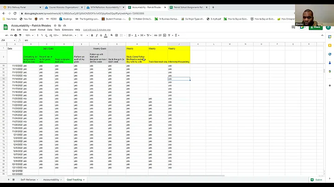The height and width of the screenshot is (187, 334).
Task: Decrease decimal places icon
Action: coord(46,35)
